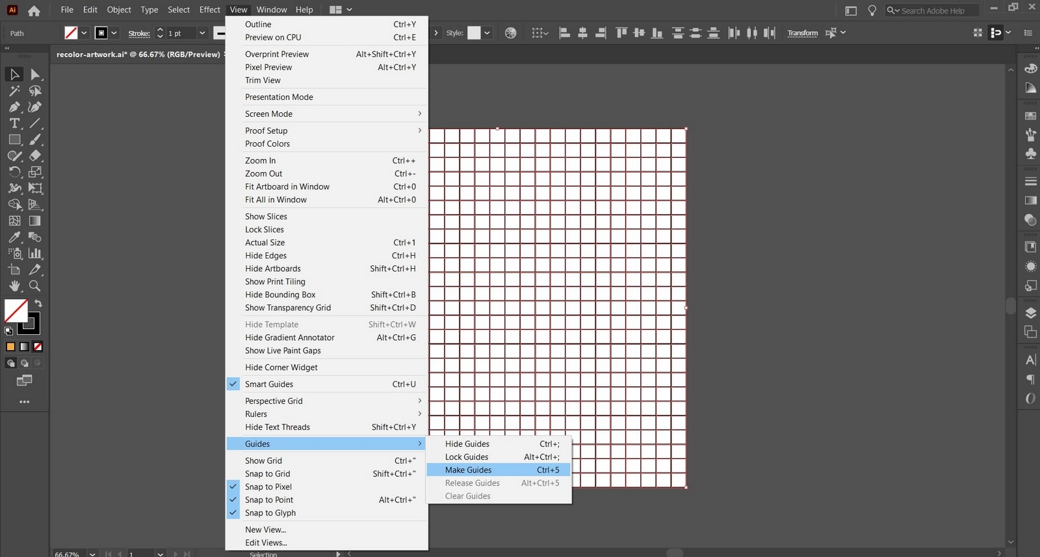Click the Fill swatch in toolbar
The image size is (1040, 557).
(16, 310)
